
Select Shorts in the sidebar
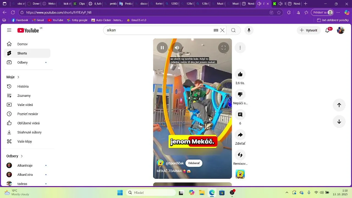click(x=27, y=53)
